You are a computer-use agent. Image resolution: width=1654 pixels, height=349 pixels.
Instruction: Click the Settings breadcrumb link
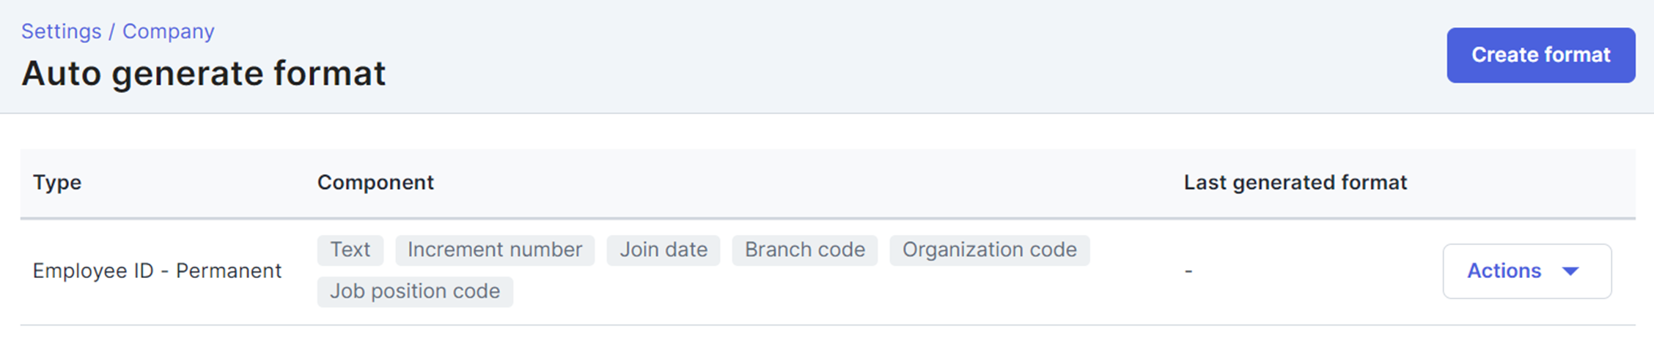click(62, 31)
